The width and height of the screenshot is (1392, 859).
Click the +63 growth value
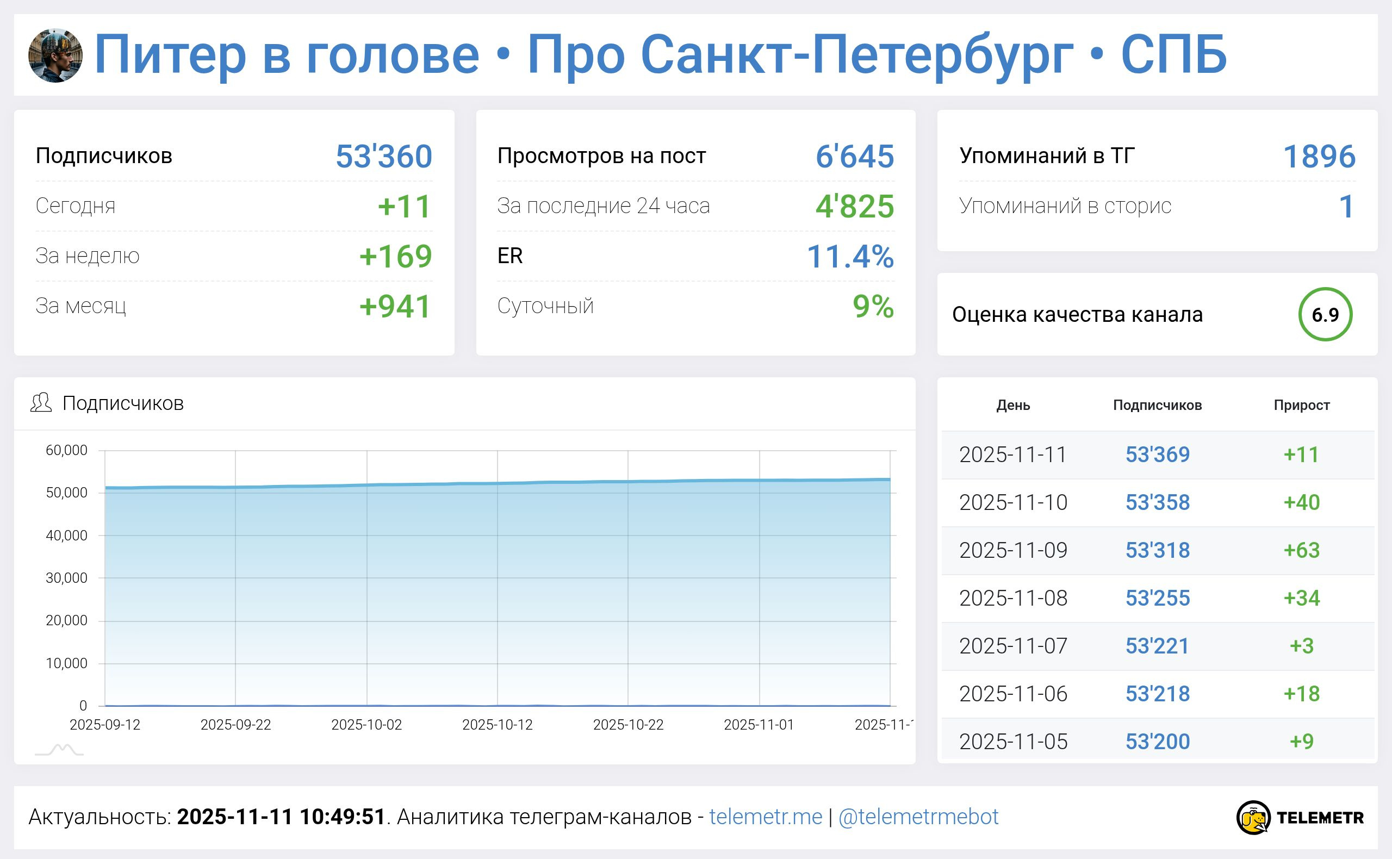point(1301,550)
